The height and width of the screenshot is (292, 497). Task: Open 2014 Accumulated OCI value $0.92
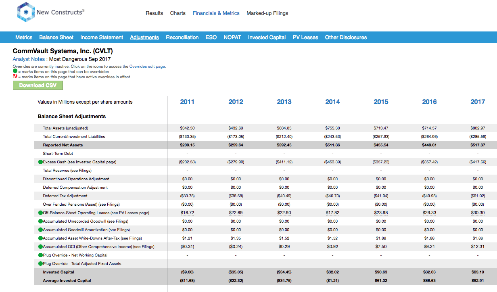[x=333, y=247]
